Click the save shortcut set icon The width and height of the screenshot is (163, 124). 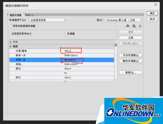[x=128, y=26]
